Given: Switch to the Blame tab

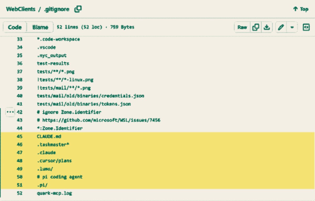Looking at the screenshot, I should click(x=40, y=27).
